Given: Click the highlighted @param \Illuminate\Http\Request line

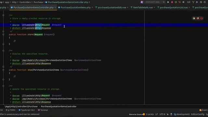Looking at the screenshot, I should (x=104, y=25).
